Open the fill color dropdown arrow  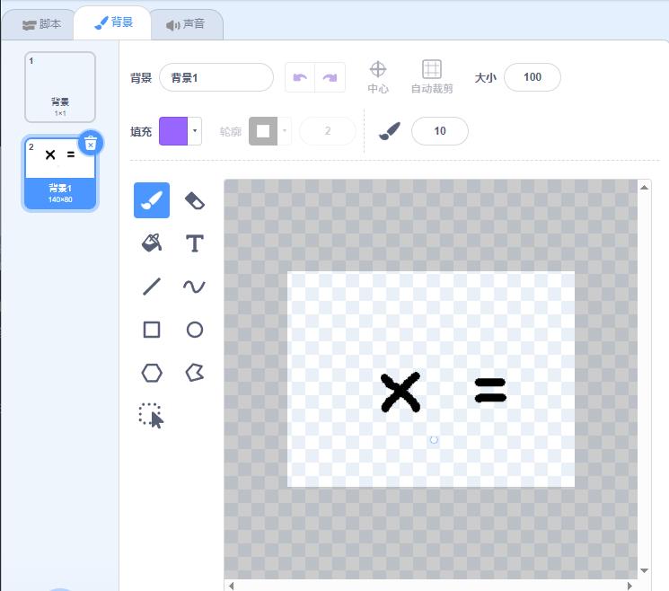coord(195,131)
